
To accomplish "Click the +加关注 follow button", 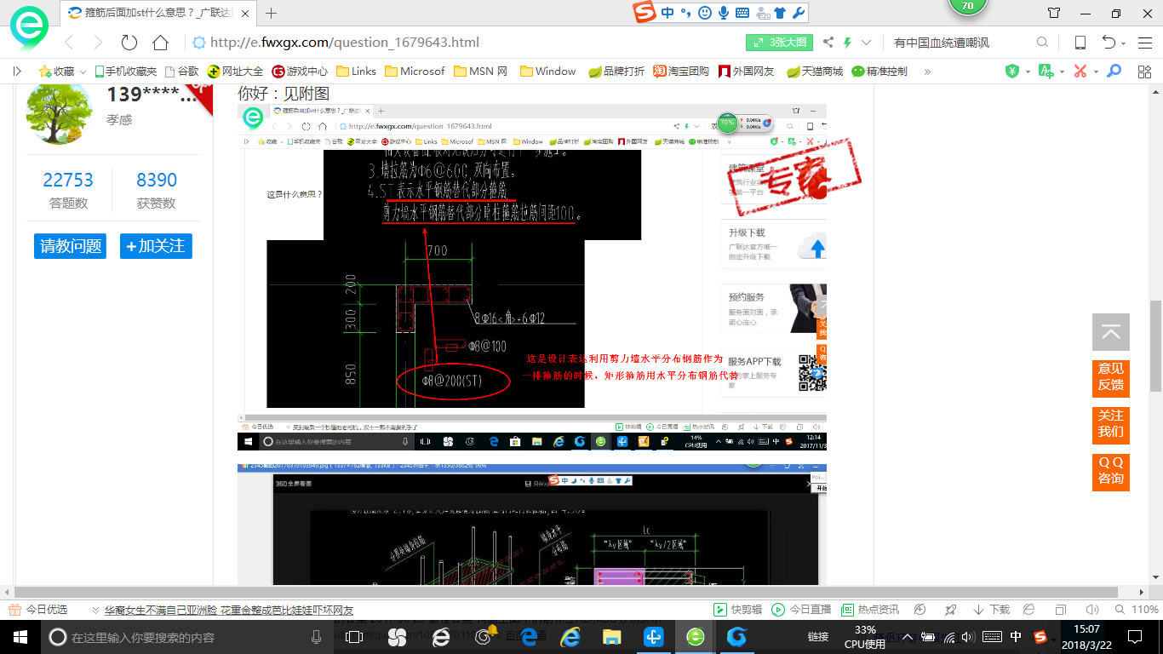I will [x=156, y=246].
